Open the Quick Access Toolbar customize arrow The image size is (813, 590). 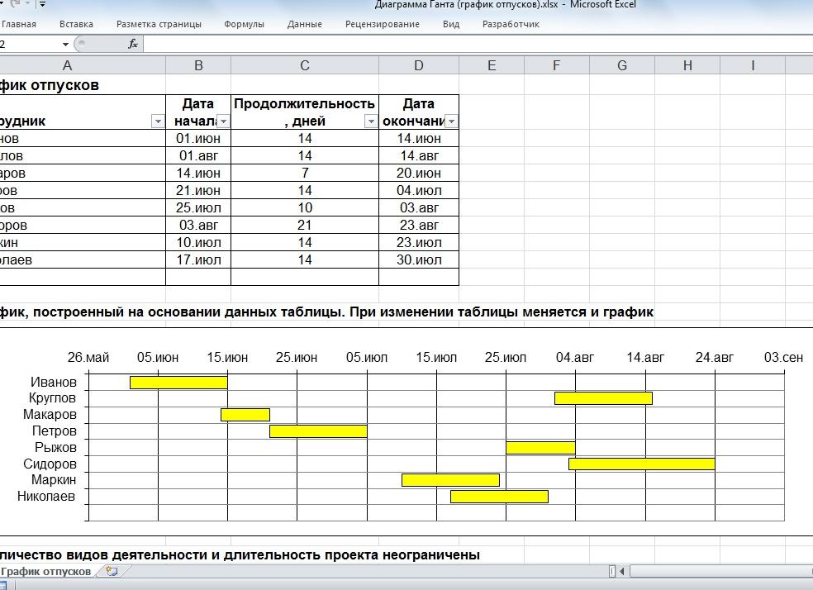click(42, 4)
